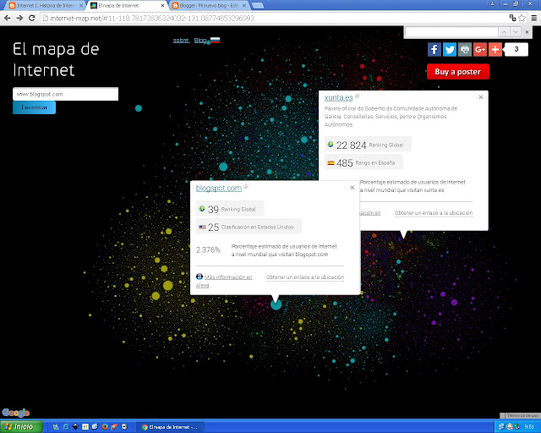Click the address bar URL
The width and height of the screenshot is (541, 433).
(152, 19)
